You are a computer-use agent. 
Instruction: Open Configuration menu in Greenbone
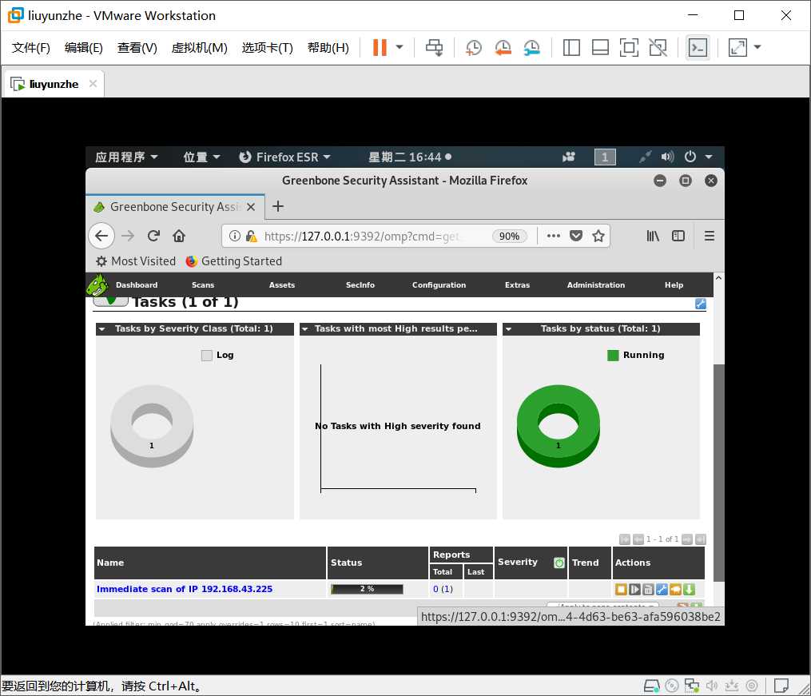pyautogui.click(x=439, y=285)
